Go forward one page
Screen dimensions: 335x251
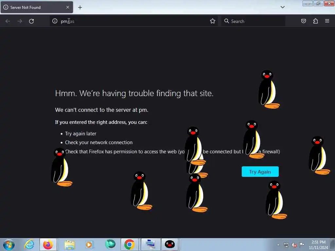point(20,21)
